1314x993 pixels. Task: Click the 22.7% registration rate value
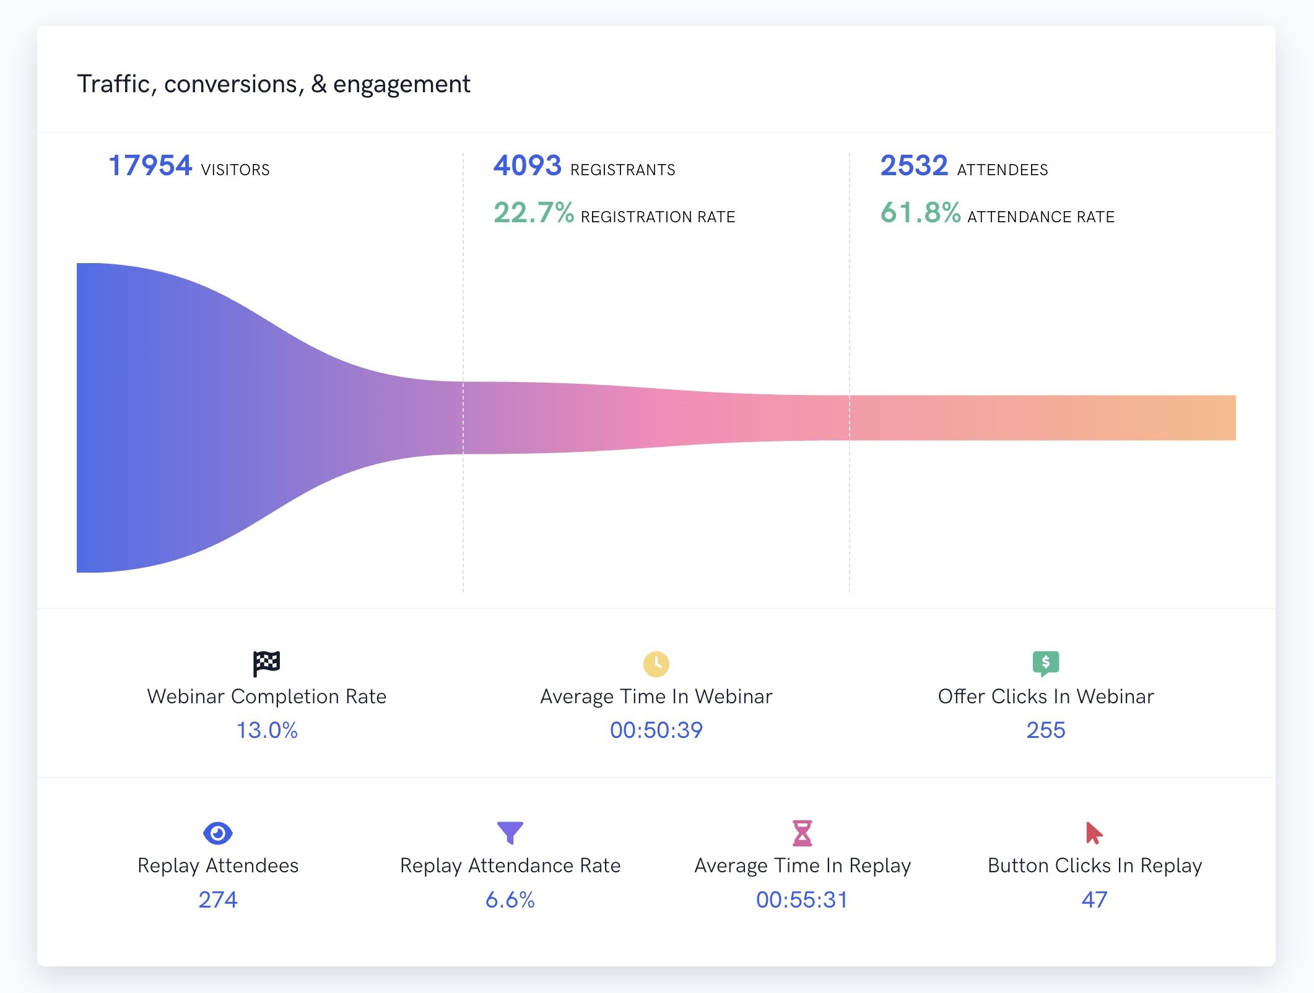(x=533, y=213)
